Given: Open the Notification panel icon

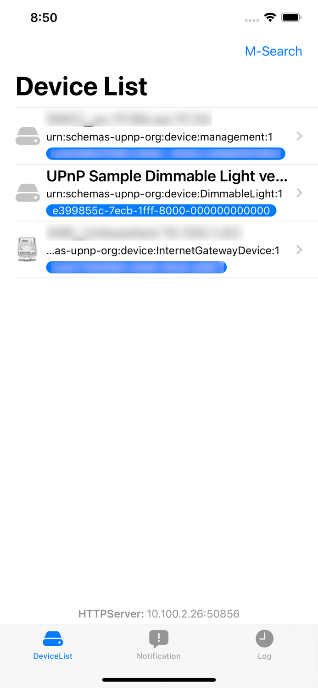Looking at the screenshot, I should (159, 638).
